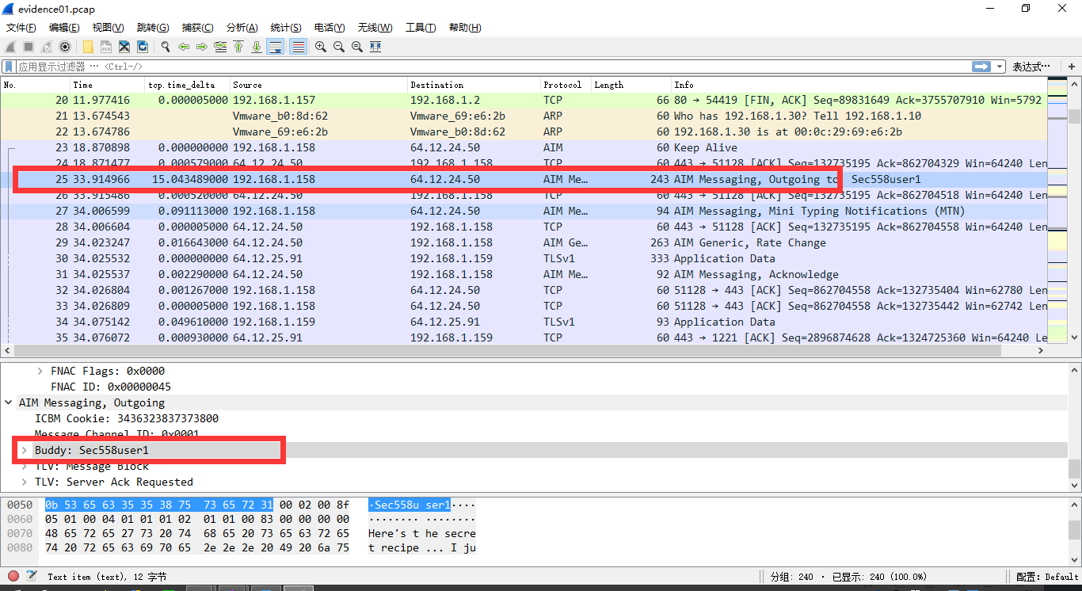Start a new packet capture
Viewport: 1082px width, 591px height.
(10, 47)
